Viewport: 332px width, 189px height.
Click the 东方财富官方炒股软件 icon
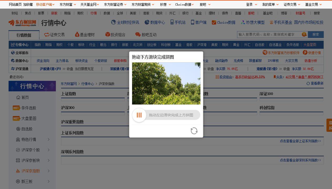[x=265, y=52]
